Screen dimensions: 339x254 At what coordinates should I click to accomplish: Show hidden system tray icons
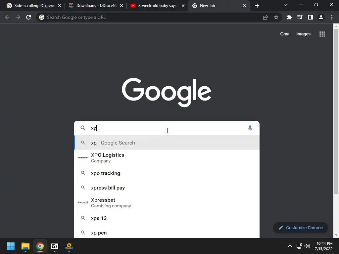[290, 246]
